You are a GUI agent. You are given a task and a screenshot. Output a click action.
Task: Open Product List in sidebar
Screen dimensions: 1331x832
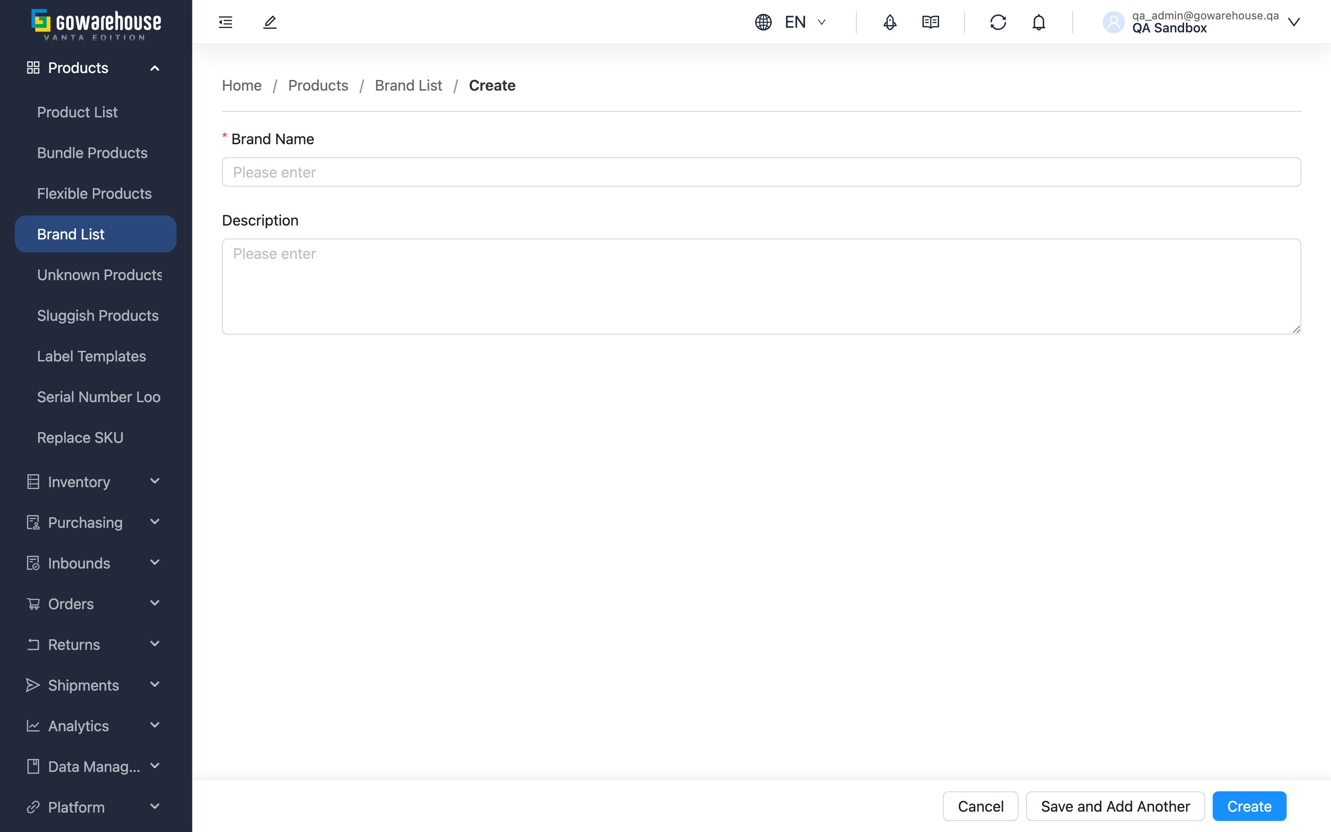point(96,112)
